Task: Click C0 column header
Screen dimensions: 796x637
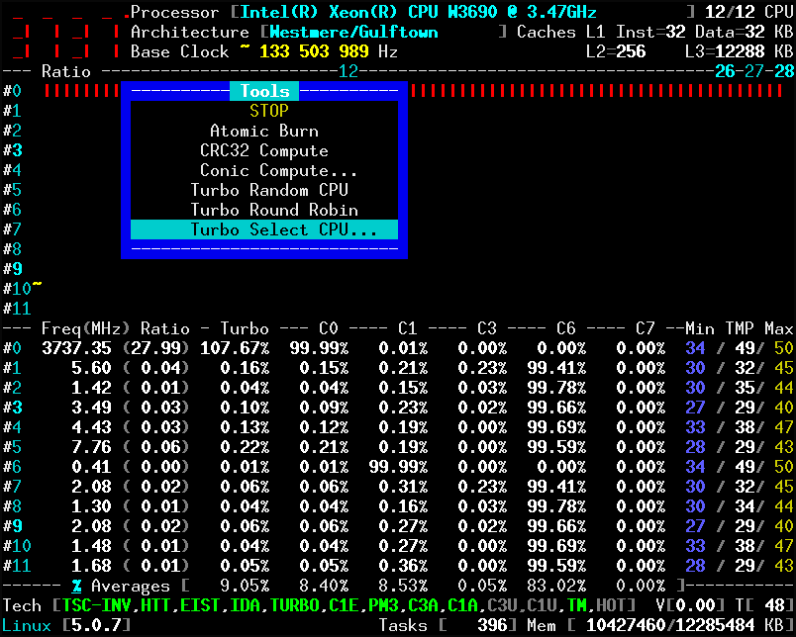Action: click(329, 328)
